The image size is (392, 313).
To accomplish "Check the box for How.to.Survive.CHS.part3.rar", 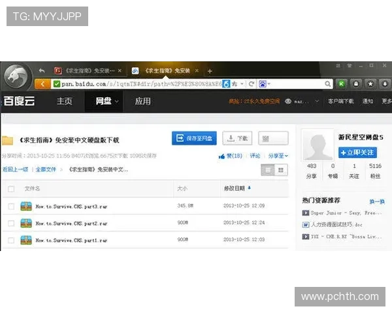I will (11, 207).
